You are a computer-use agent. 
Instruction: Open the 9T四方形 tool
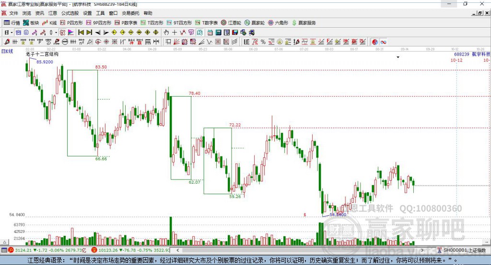pos(179,23)
